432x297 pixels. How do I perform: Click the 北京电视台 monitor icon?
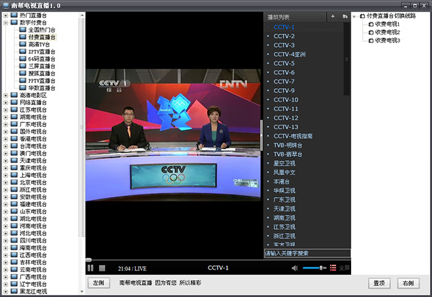(14, 183)
